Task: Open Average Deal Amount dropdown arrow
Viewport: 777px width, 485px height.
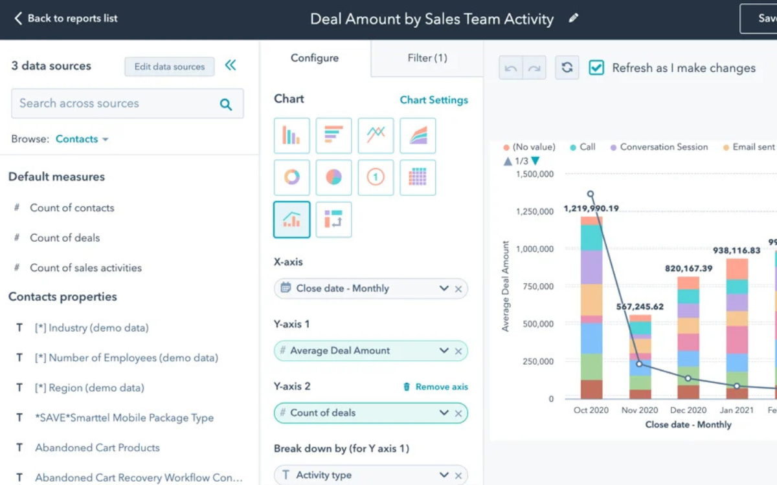Action: (x=444, y=350)
